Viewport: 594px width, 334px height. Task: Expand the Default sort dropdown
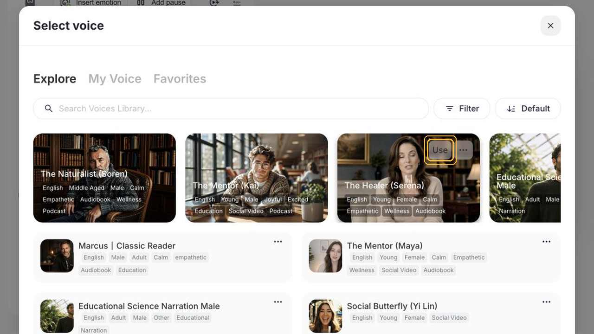pyautogui.click(x=528, y=109)
